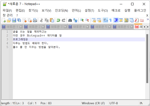Close current document via toolbar Close icon

(25, 20)
